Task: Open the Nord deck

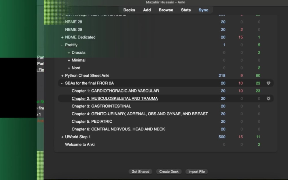Action: click(x=76, y=68)
